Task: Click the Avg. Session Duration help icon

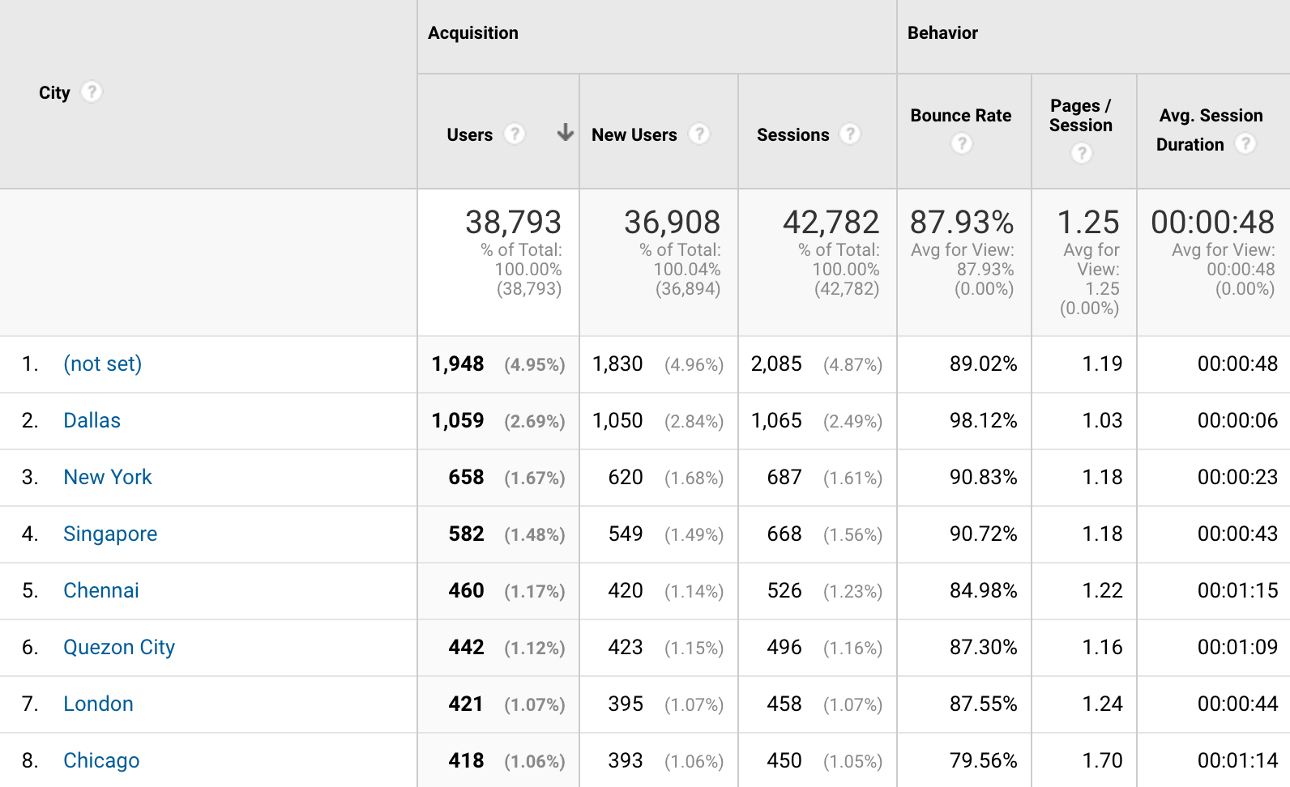Action: [1245, 144]
